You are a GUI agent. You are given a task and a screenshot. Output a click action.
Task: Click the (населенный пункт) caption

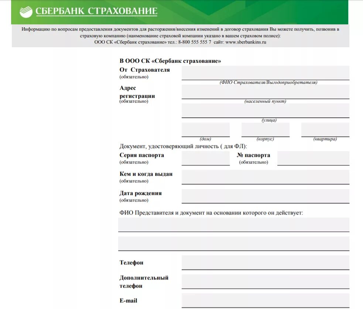click(265, 102)
